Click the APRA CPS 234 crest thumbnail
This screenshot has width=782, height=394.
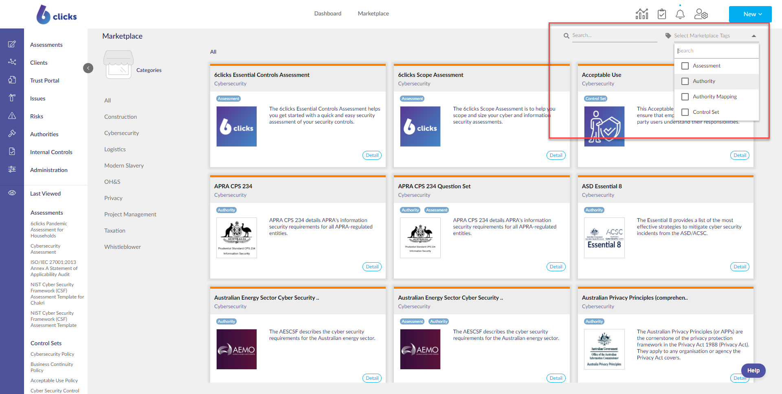237,238
